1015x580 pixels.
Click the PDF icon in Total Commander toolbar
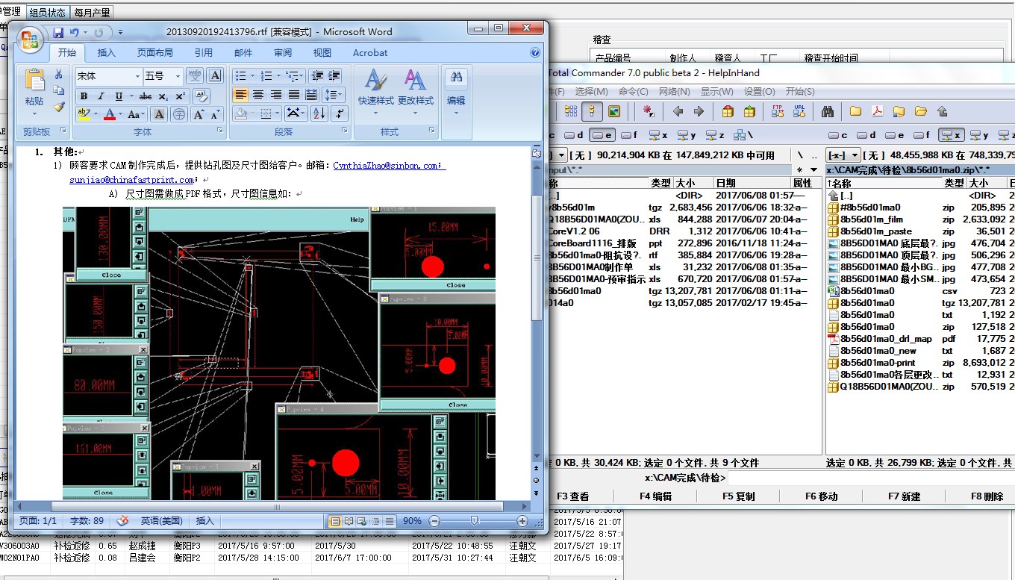[877, 111]
